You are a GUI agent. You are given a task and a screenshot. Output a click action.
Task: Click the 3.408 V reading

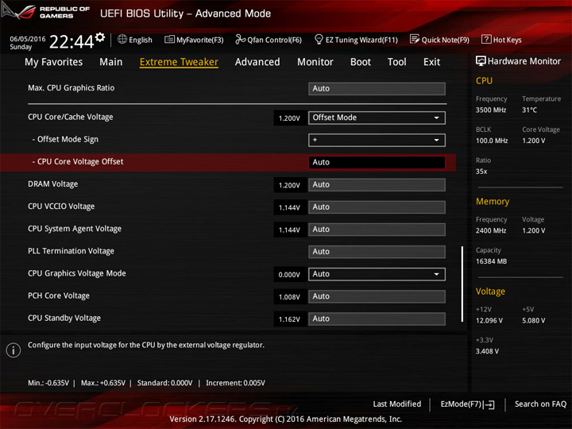[x=487, y=351]
